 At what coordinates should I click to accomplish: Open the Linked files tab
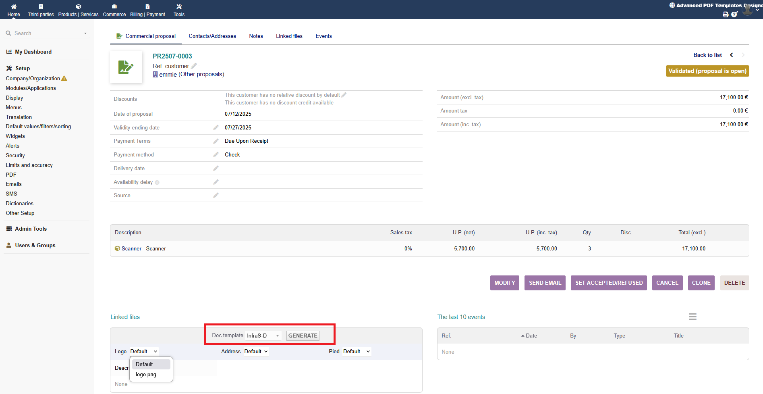pos(289,36)
